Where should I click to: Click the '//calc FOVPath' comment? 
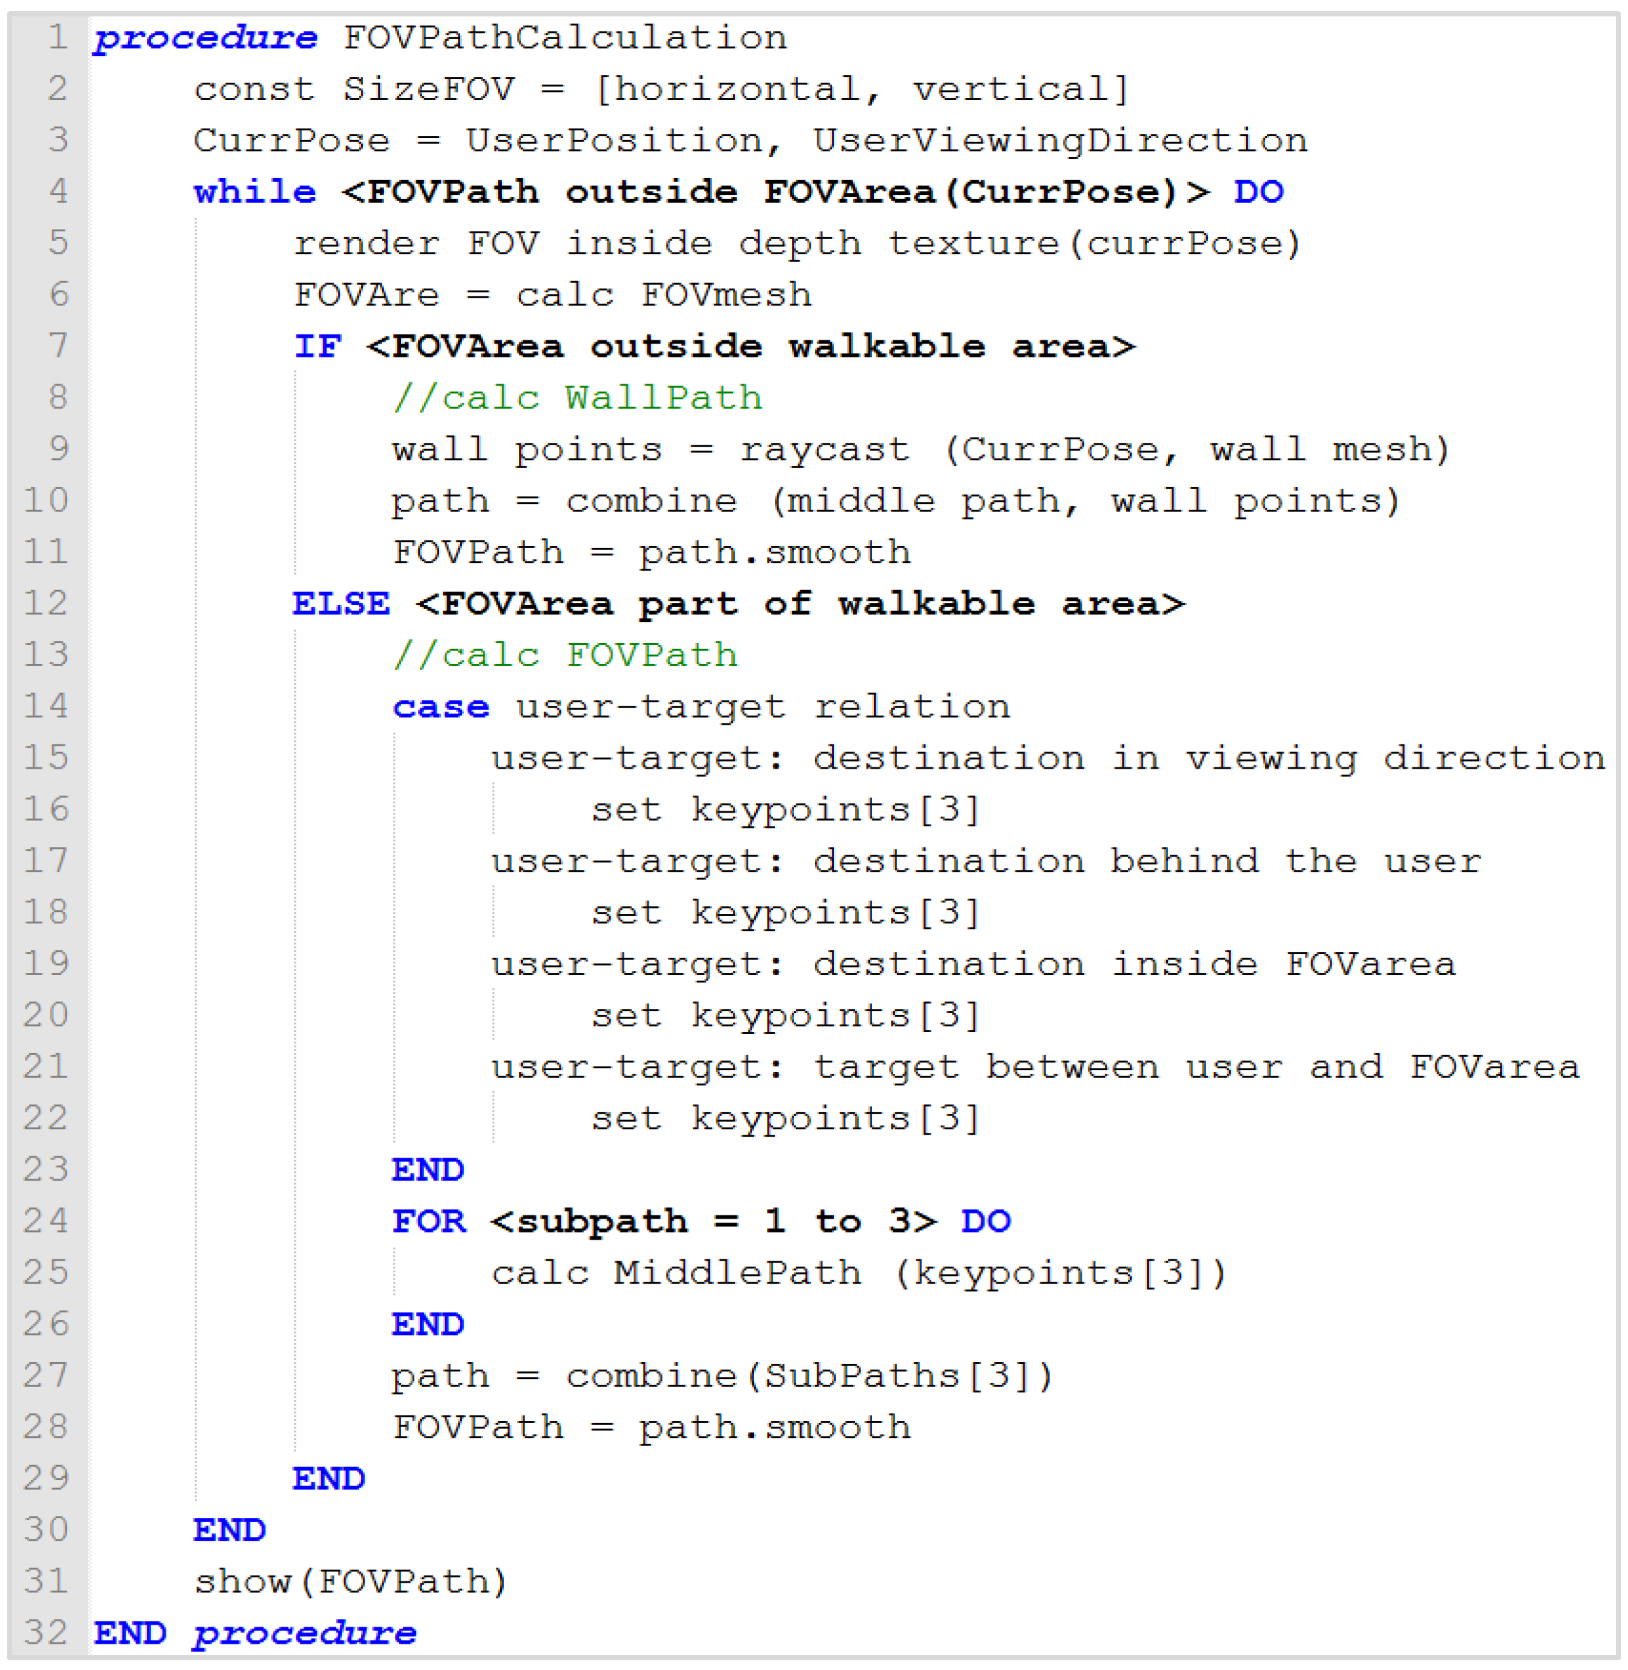pos(565,656)
